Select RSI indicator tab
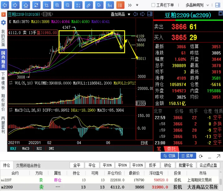Screen dimensions: 223x191 [39, 149]
